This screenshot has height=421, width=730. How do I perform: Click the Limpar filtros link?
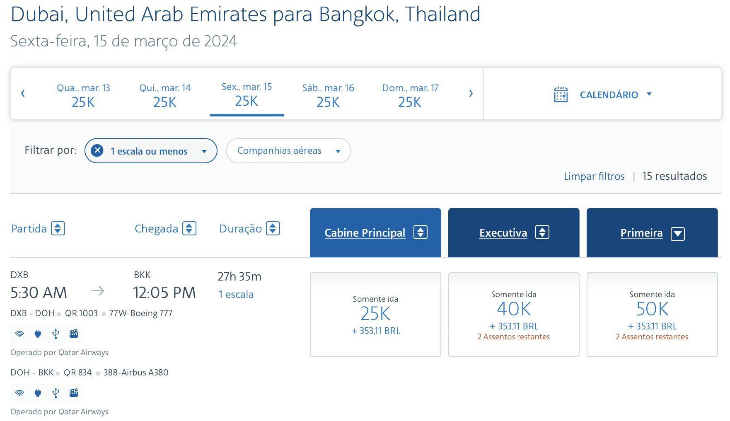[x=594, y=176]
